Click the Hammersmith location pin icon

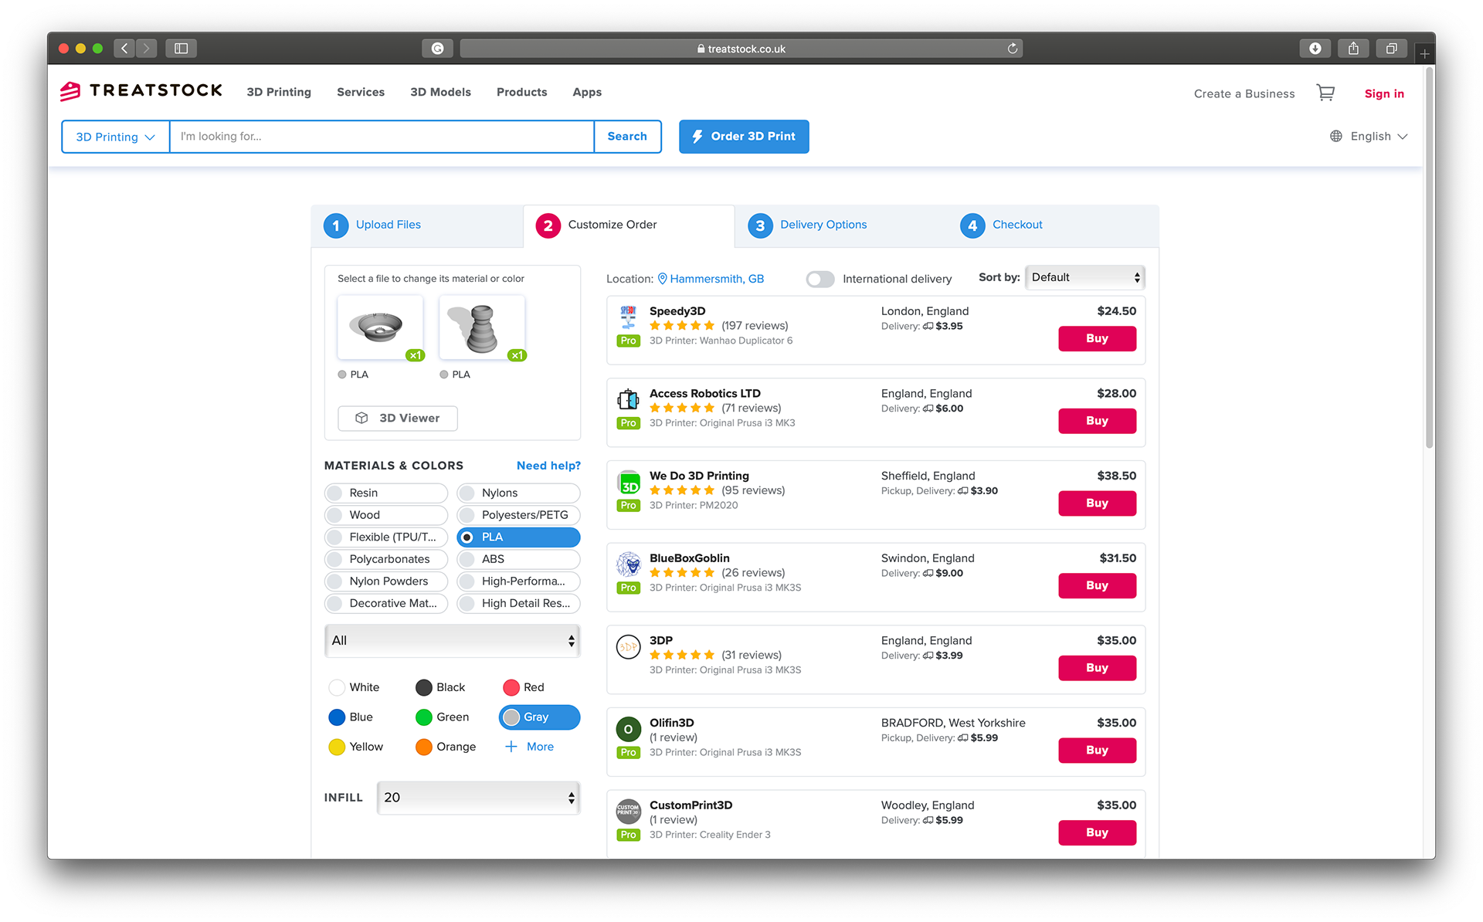[x=662, y=279]
